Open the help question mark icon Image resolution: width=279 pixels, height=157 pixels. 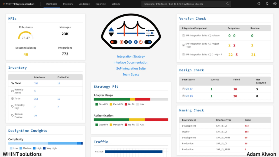click(x=259, y=4)
